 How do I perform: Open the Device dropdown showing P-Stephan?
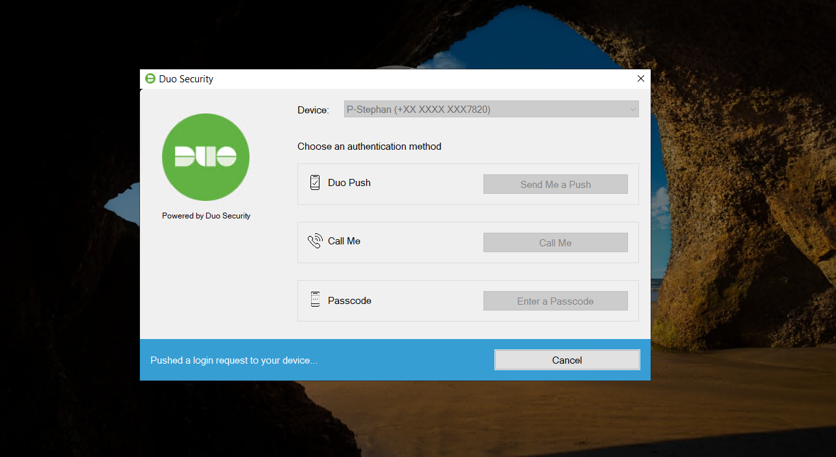click(491, 110)
